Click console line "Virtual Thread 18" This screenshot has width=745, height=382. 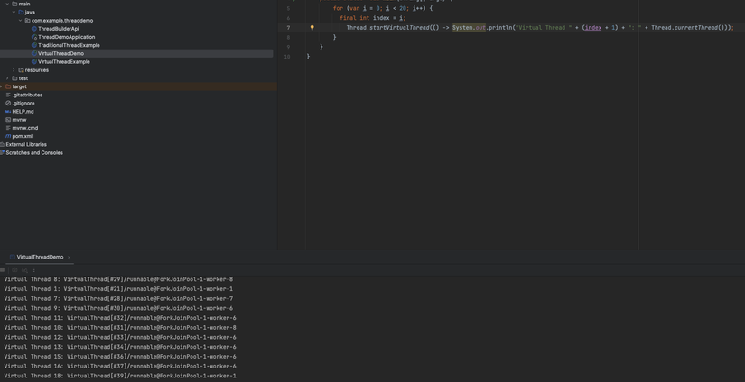coord(120,376)
